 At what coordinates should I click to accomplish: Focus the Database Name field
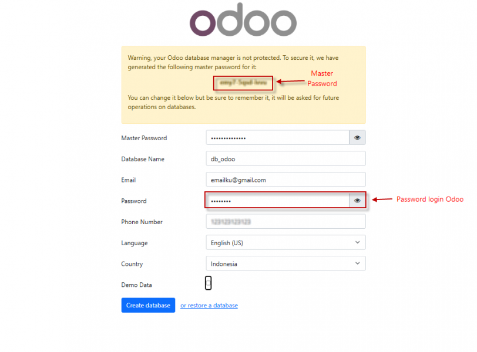[x=285, y=159]
